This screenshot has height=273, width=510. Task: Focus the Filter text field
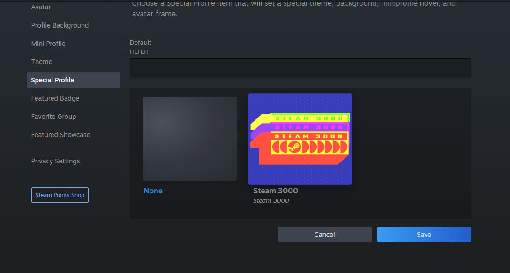[x=300, y=67]
